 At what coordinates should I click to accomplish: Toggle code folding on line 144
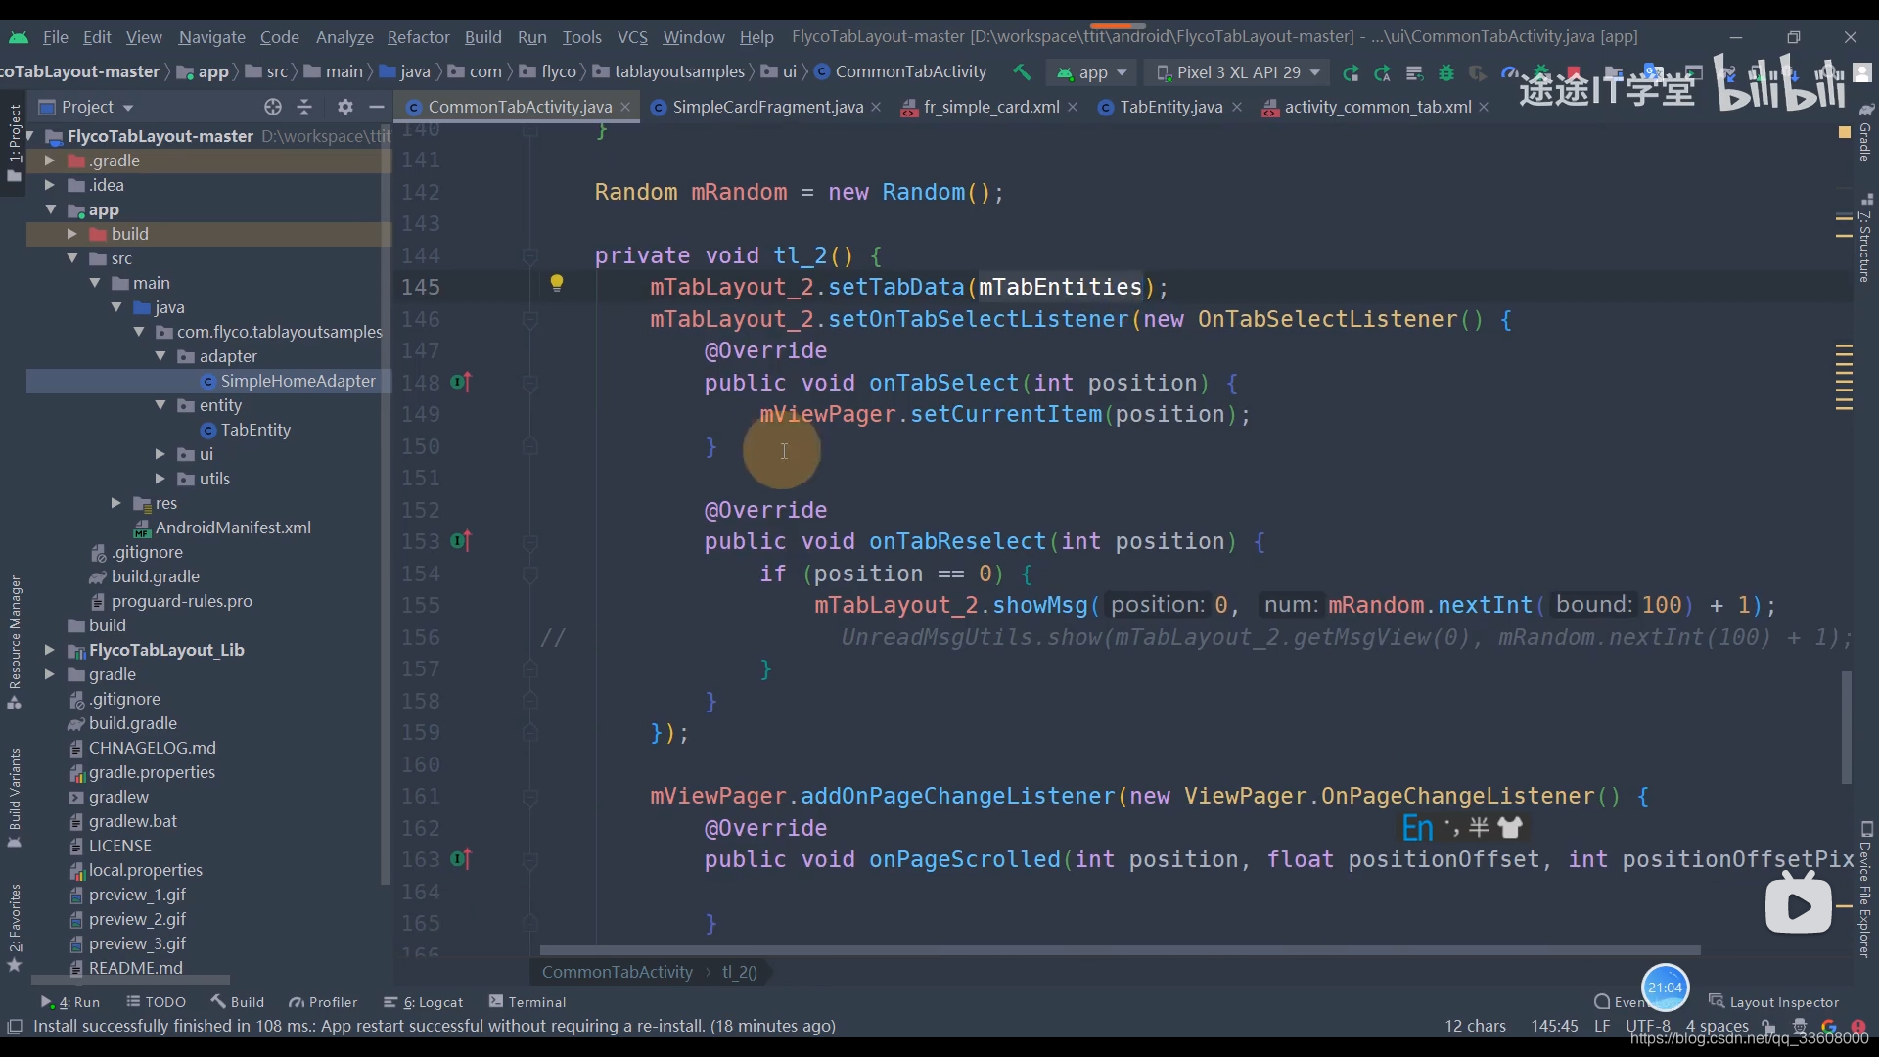click(x=530, y=256)
